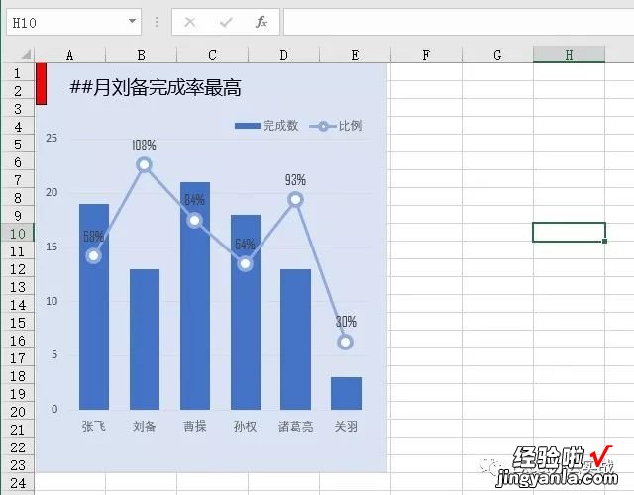Select column G header

click(497, 55)
